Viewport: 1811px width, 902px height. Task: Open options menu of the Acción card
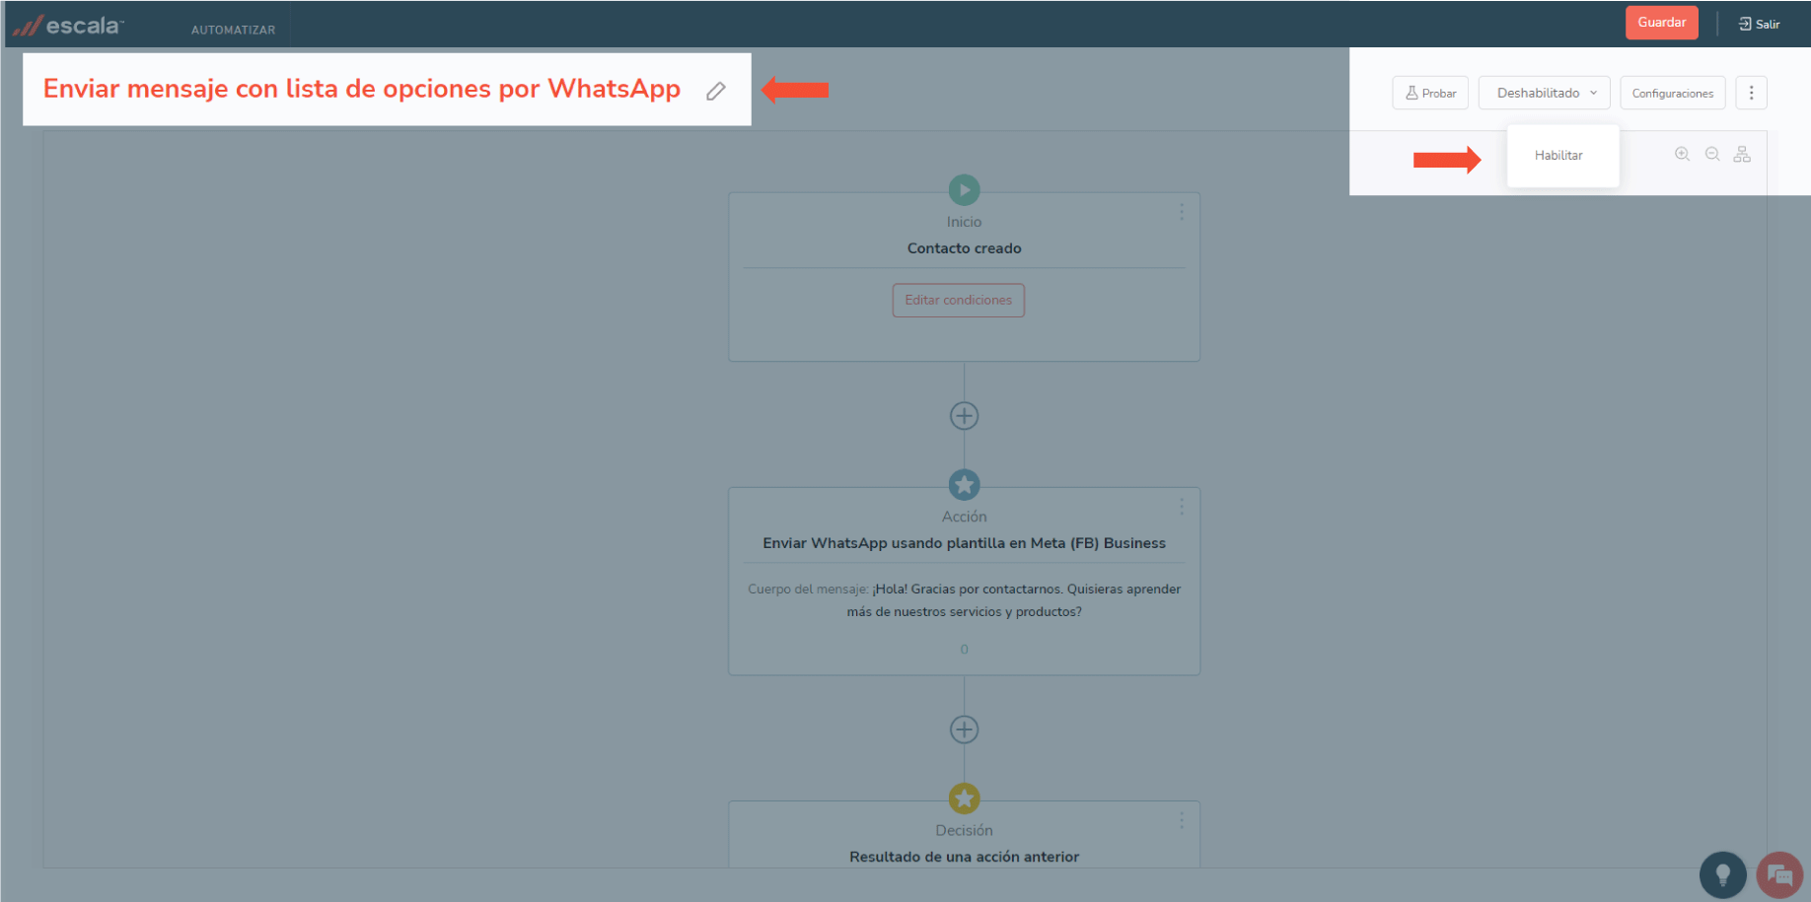[1181, 507]
